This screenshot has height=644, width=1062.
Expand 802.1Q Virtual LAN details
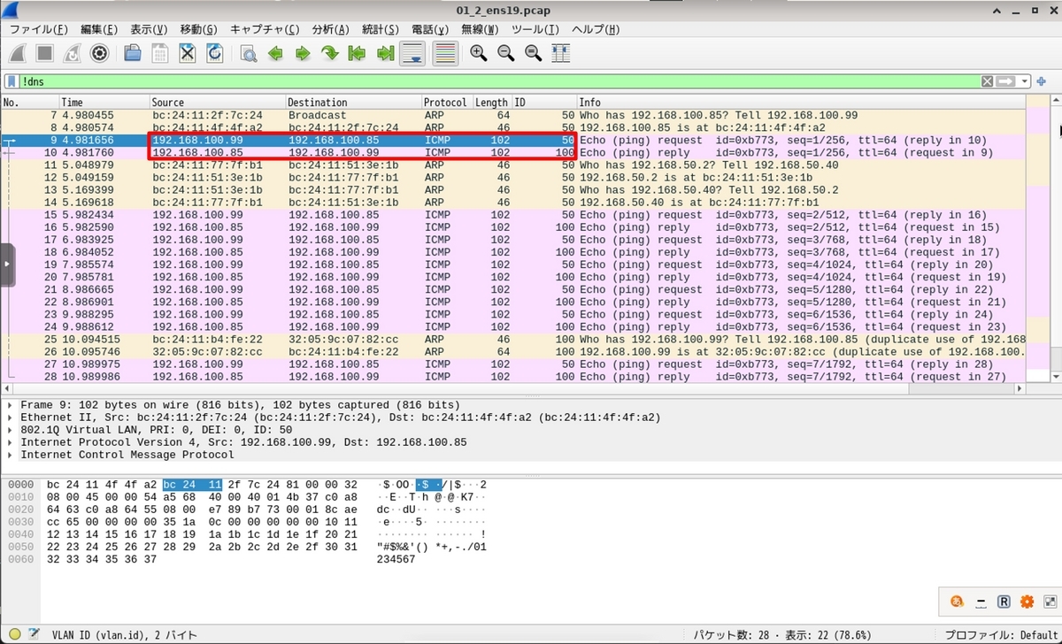click(10, 430)
